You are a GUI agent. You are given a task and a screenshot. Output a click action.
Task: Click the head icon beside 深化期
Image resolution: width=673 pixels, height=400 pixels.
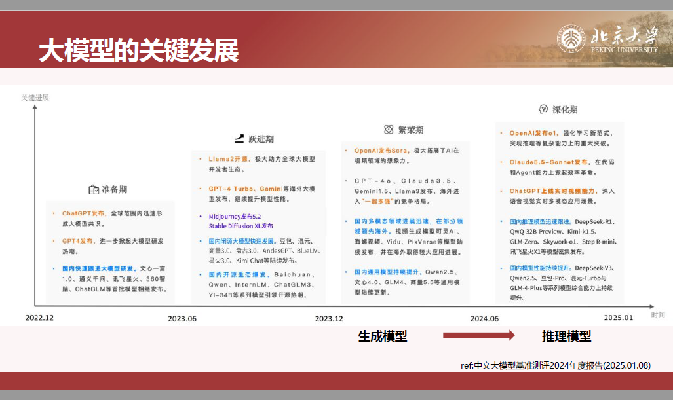pos(543,109)
